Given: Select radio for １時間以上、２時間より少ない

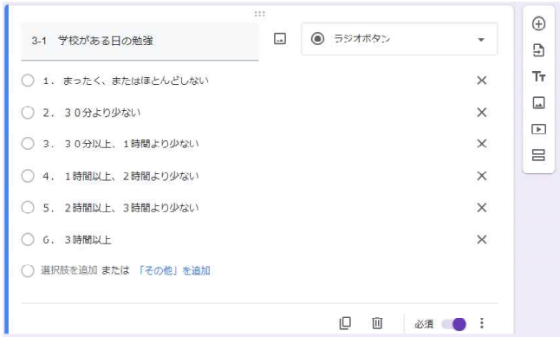Looking at the screenshot, I should (x=28, y=176).
